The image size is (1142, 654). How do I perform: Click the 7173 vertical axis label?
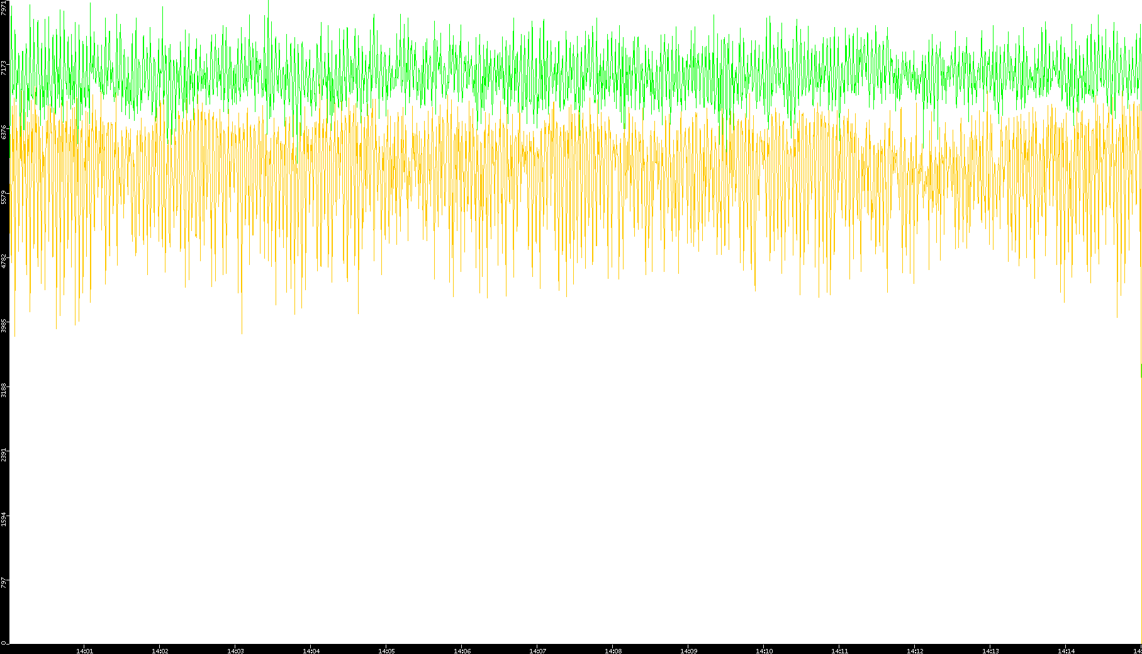click(x=4, y=68)
